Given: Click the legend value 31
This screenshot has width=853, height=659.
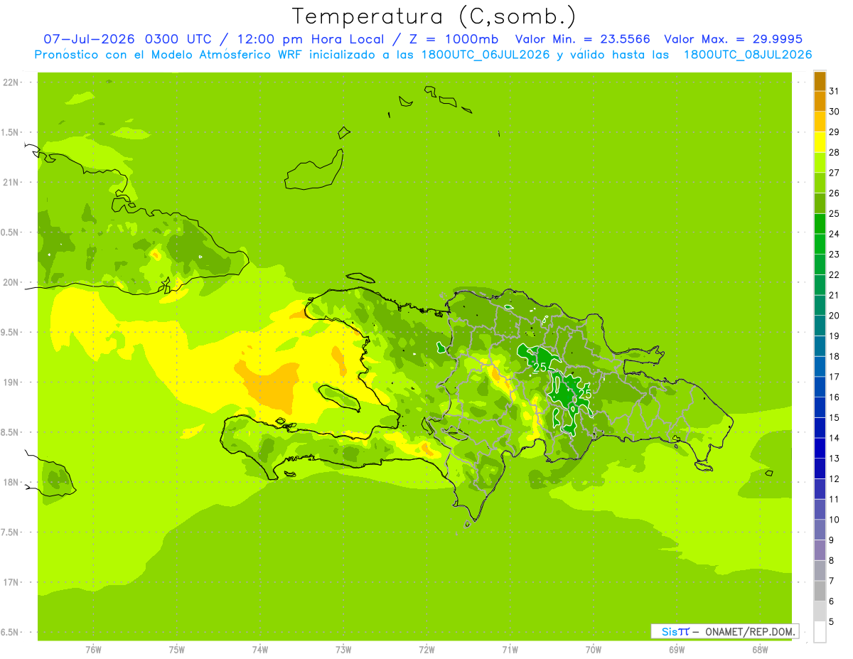Looking at the screenshot, I should (835, 91).
